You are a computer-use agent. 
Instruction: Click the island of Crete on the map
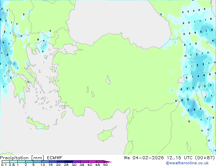38,124
